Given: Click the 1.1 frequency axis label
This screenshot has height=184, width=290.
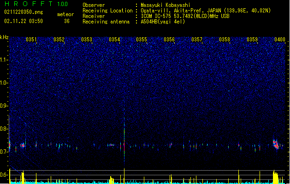Looking at the screenshot, I should pyautogui.click(x=4, y=60).
